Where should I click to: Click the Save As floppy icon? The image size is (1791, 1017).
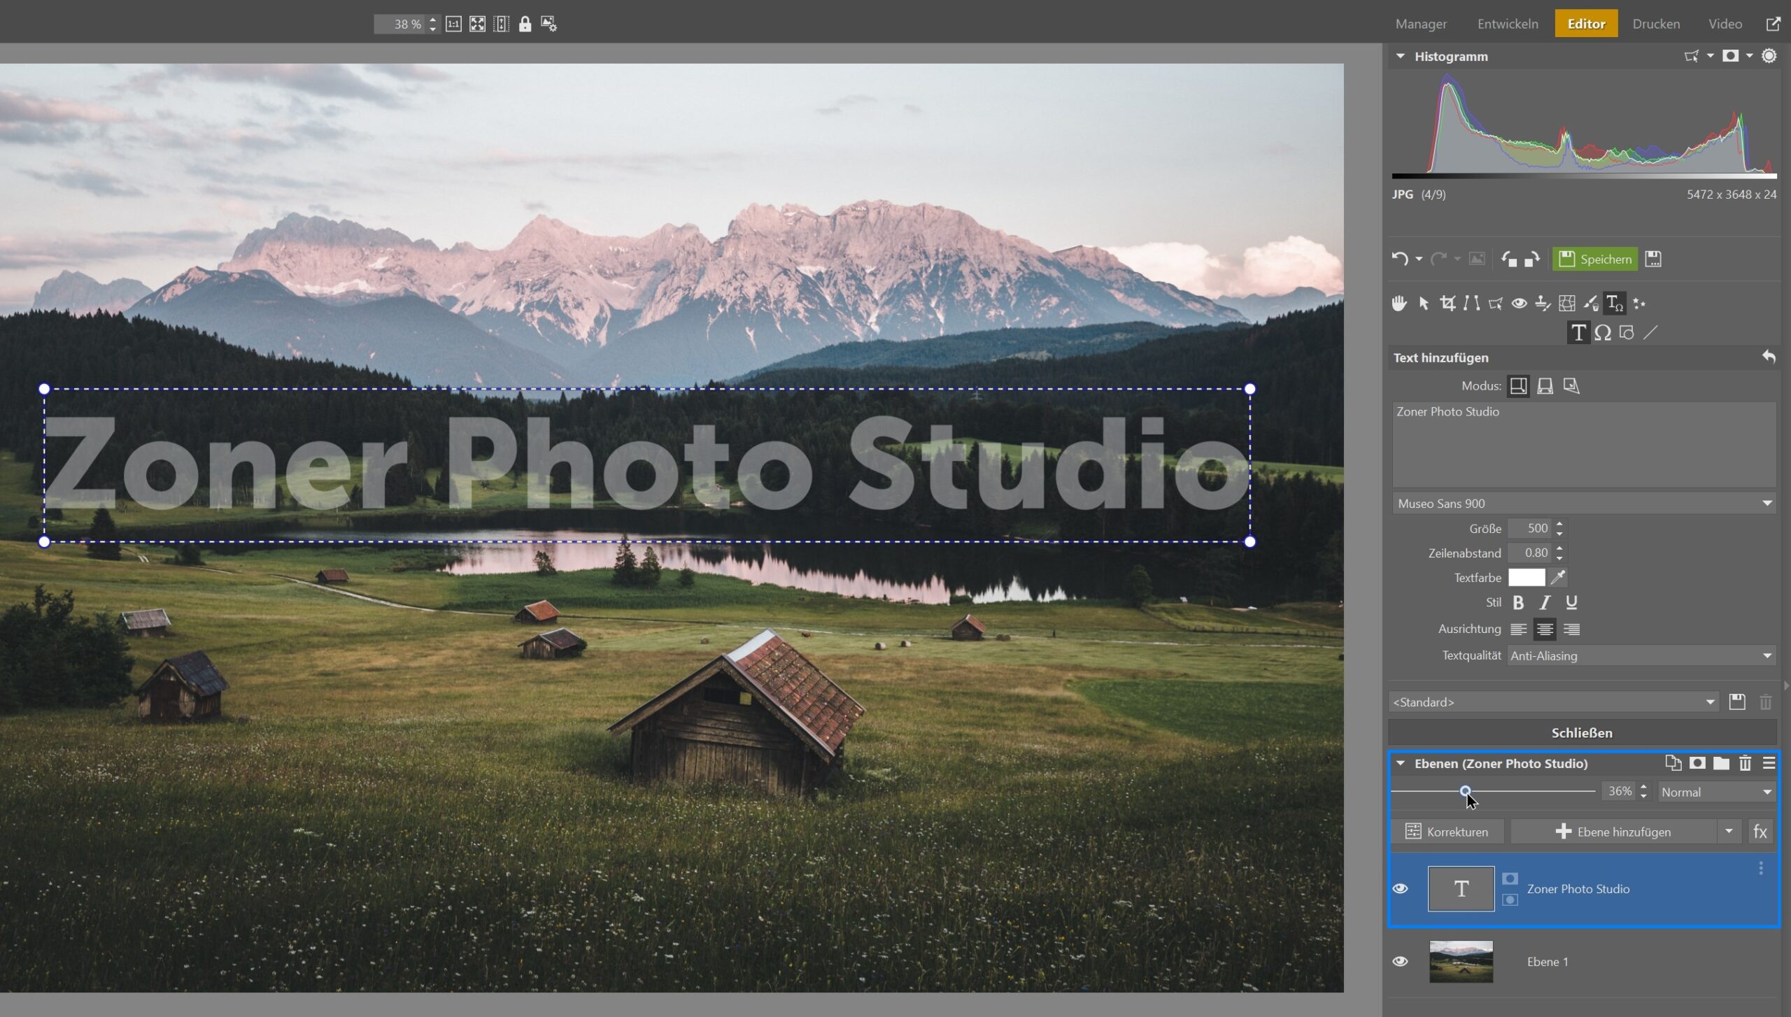click(1653, 259)
